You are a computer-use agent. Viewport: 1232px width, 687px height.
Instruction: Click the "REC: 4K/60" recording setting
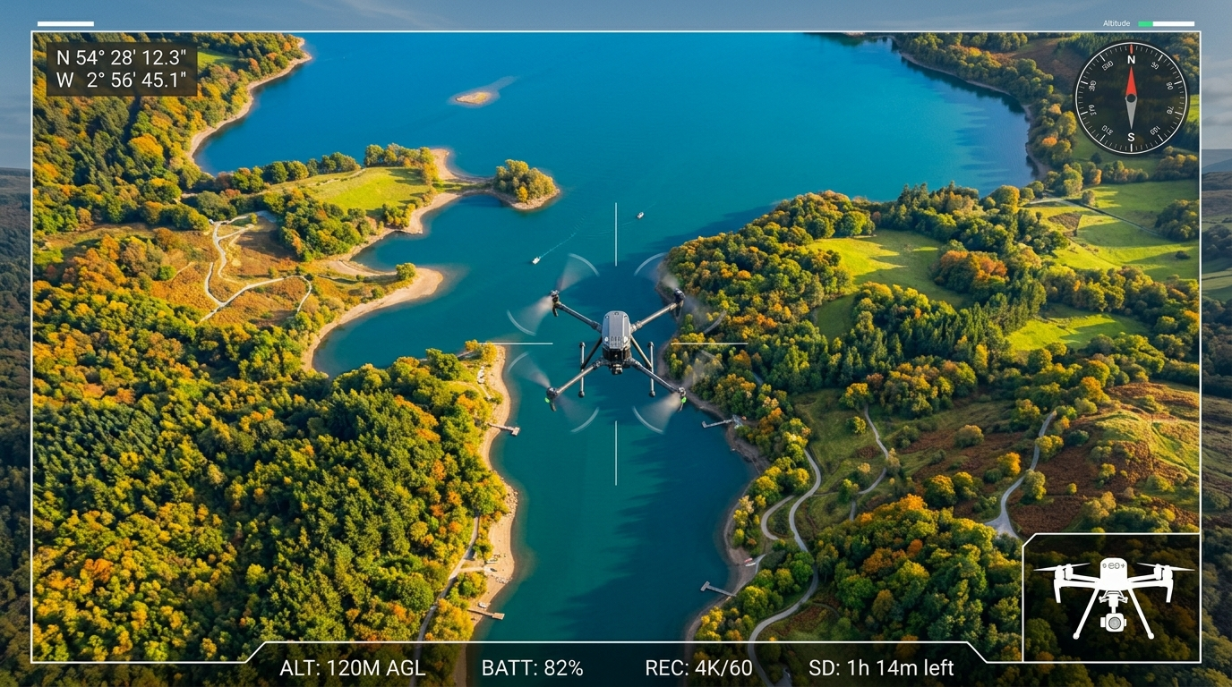click(x=698, y=668)
